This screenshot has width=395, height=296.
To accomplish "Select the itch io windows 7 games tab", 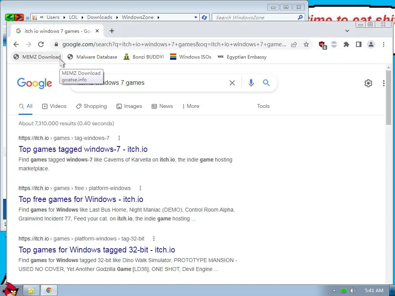I will pyautogui.click(x=57, y=31).
